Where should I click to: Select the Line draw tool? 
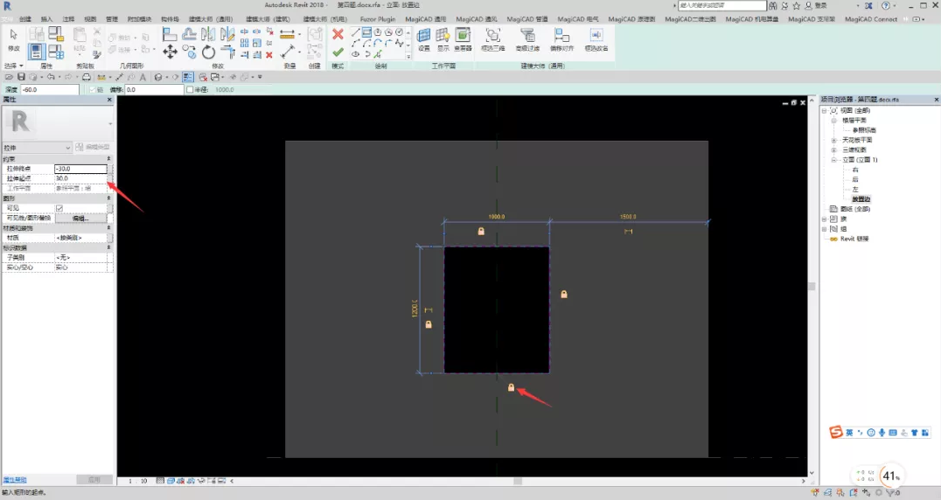pos(356,32)
